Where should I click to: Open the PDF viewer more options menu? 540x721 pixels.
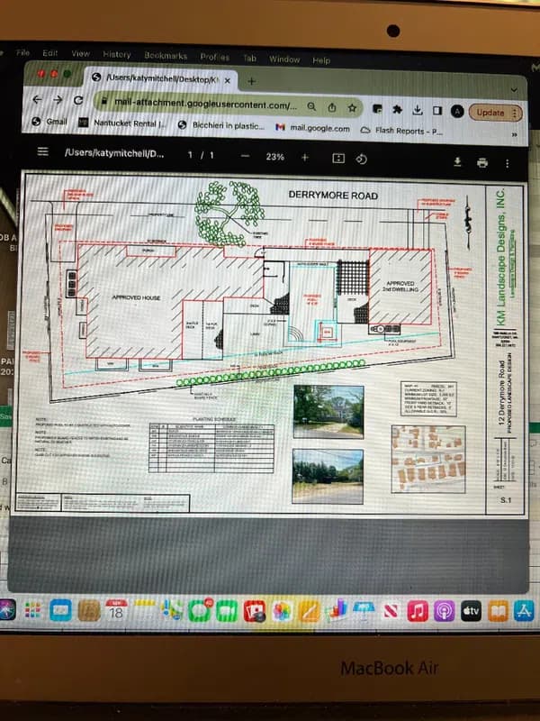point(508,163)
